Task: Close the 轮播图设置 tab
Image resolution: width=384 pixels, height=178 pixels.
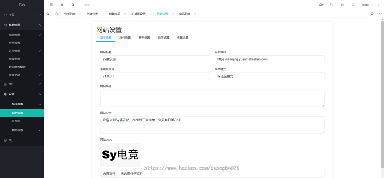Action: [150, 14]
